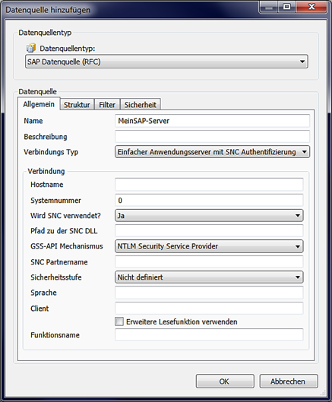The width and height of the screenshot is (332, 402).
Task: Open the 'Wird SNC verwendet?' dropdown
Action: pyautogui.click(x=209, y=215)
